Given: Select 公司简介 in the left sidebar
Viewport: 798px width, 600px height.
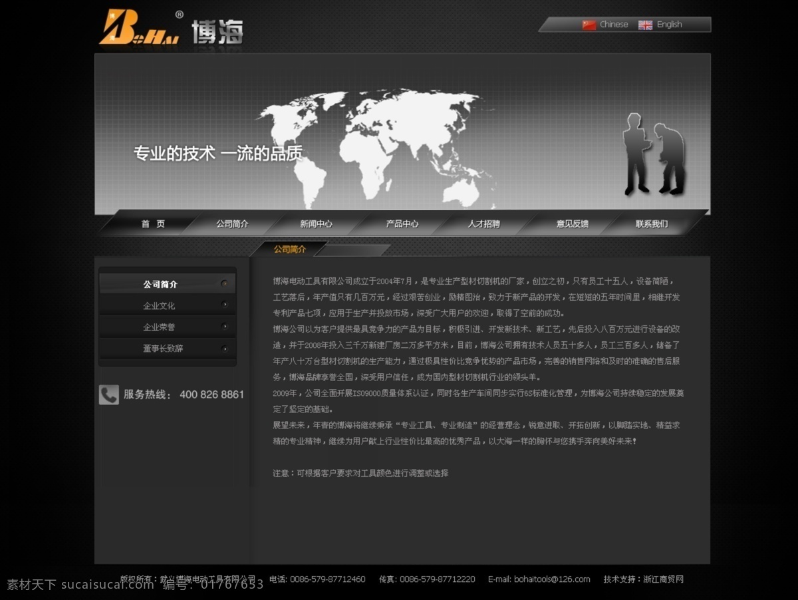Looking at the screenshot, I should pyautogui.click(x=168, y=284).
